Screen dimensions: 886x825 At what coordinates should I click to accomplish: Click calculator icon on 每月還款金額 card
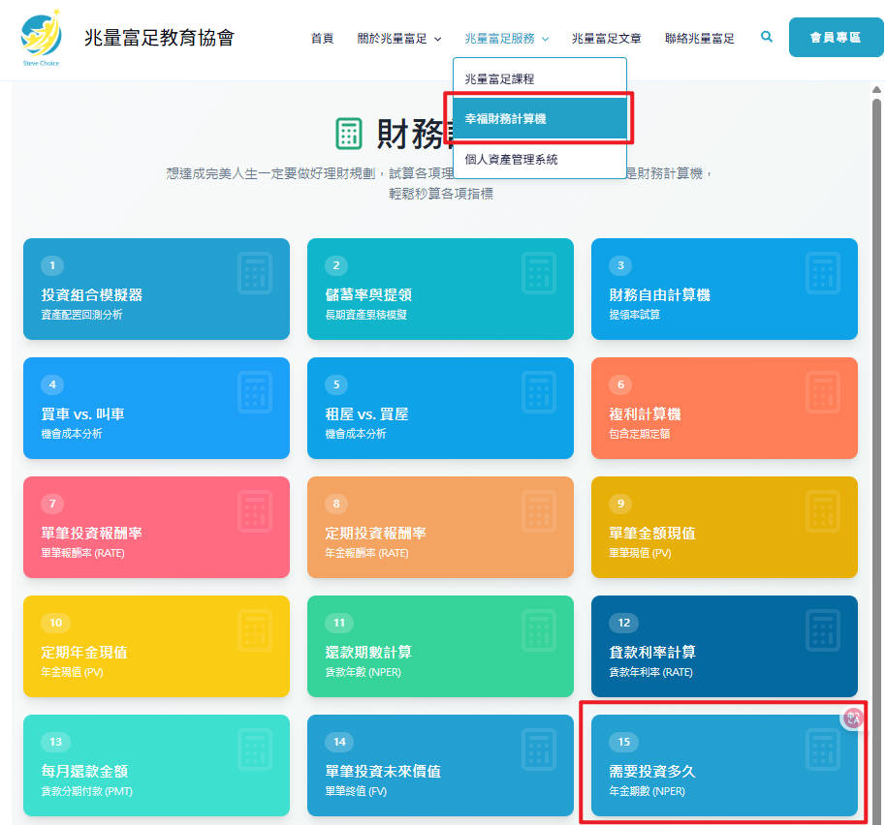coord(254,750)
